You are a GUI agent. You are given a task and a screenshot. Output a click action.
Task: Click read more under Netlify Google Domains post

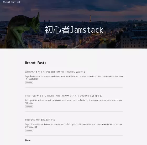coord(29,107)
